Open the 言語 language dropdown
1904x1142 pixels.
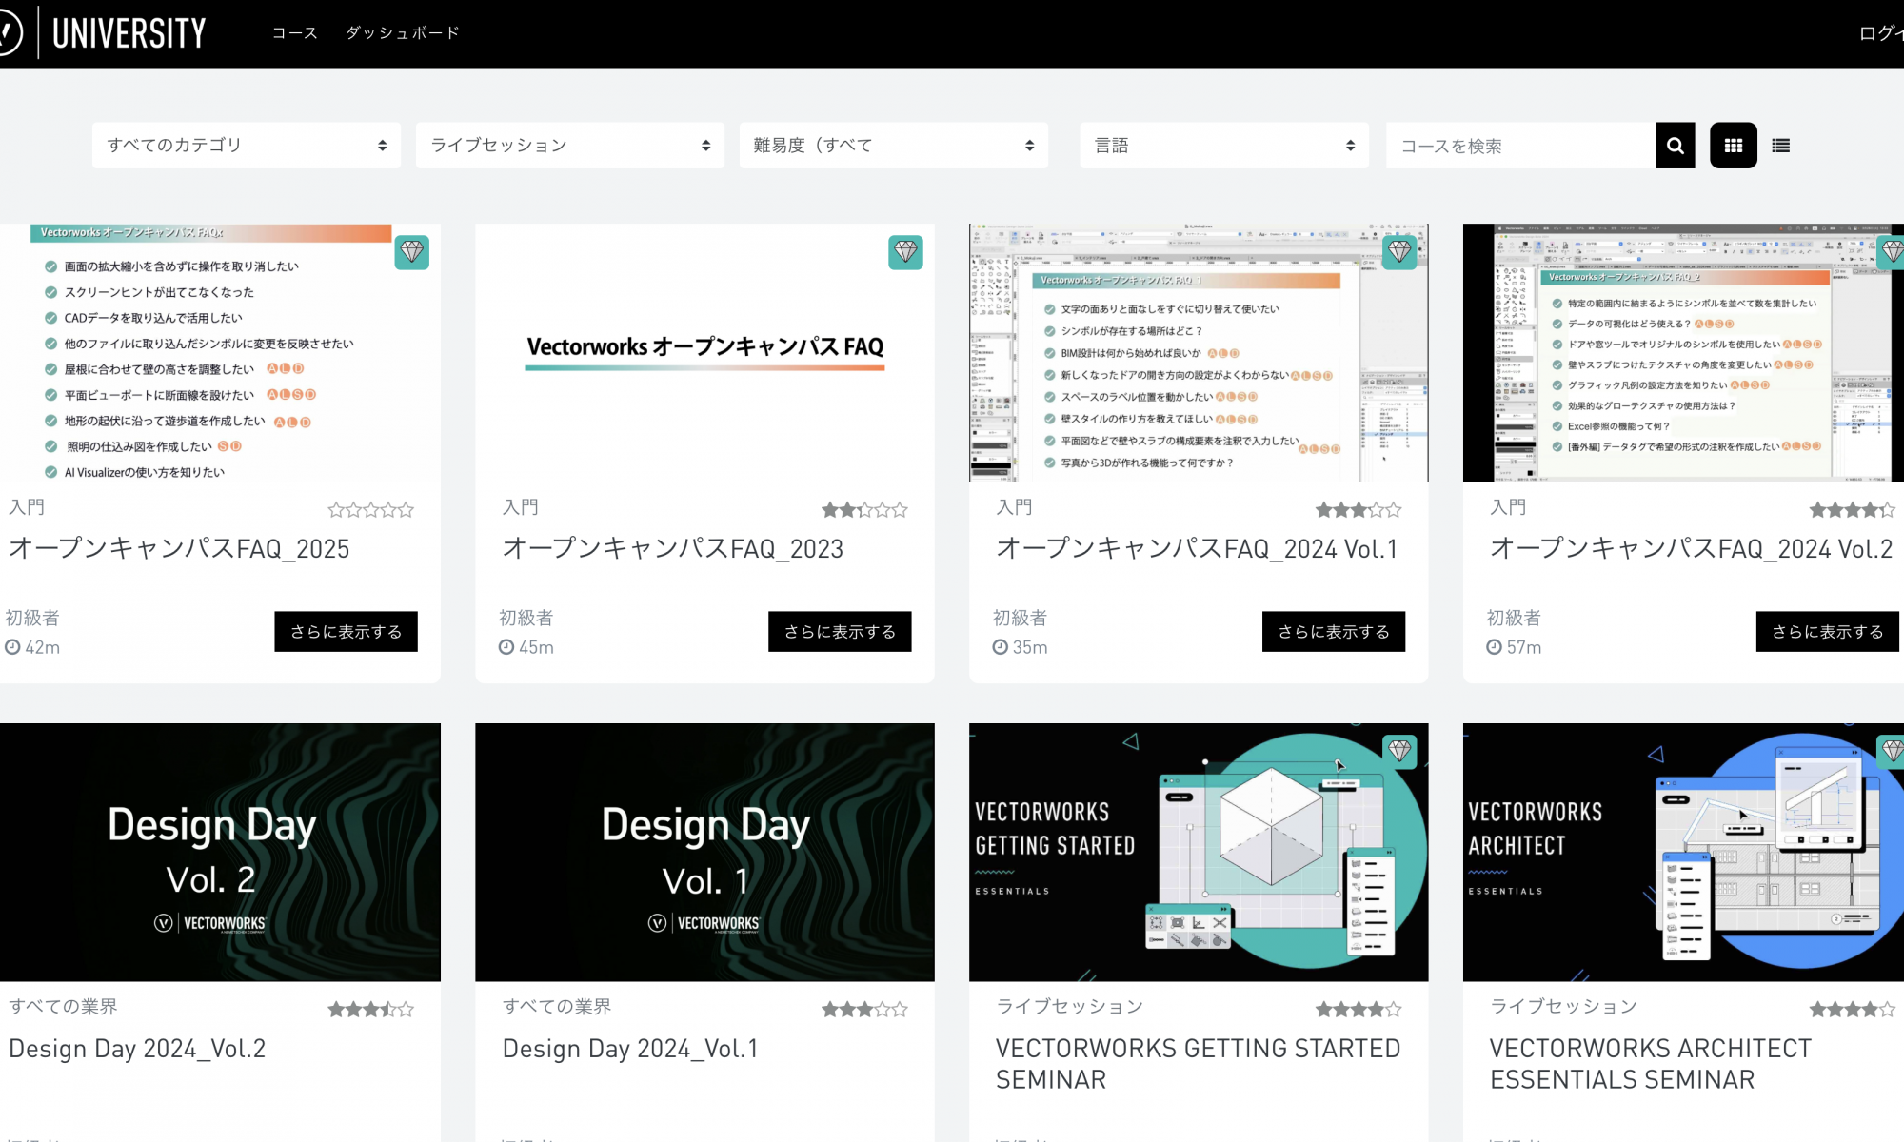coord(1224,146)
